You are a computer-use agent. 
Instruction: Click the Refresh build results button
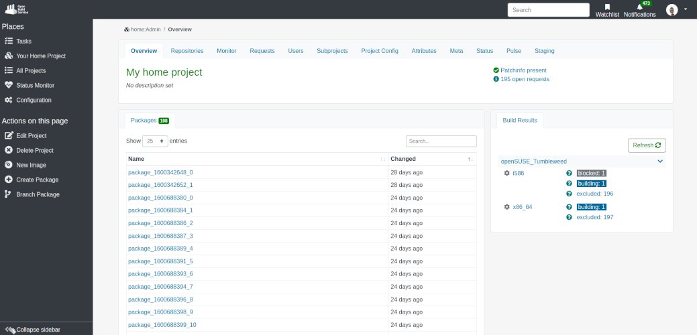pyautogui.click(x=647, y=145)
